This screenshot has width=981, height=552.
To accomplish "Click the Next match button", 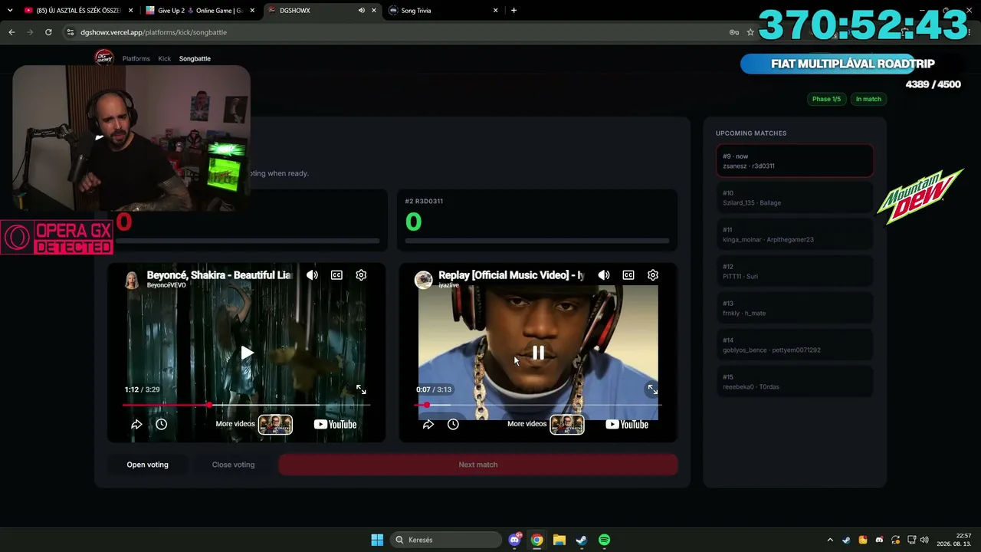I will click(x=478, y=465).
